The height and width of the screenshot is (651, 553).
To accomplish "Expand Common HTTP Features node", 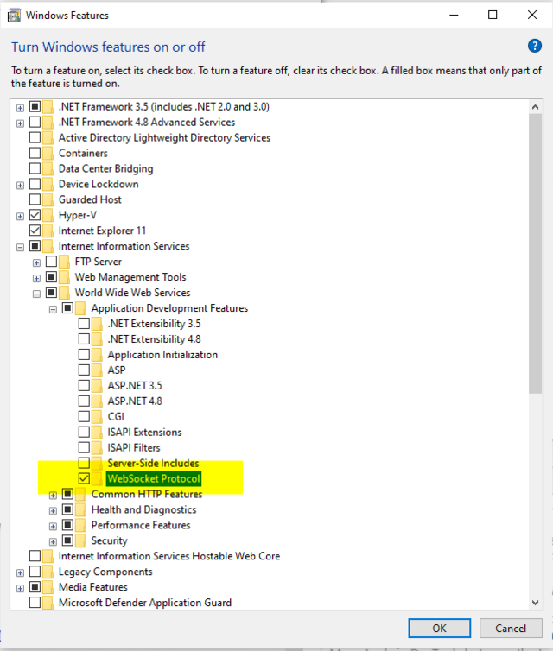I will (x=53, y=496).
